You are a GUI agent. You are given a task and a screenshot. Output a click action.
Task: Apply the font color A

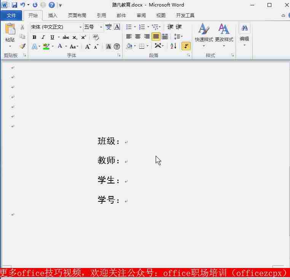[x=60, y=46]
